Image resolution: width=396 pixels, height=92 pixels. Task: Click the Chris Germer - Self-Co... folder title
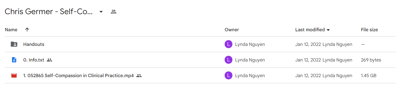click(x=49, y=11)
